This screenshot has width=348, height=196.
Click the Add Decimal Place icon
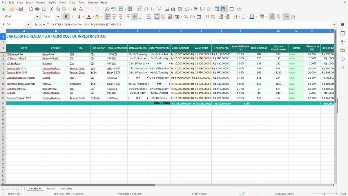[x=206, y=17]
